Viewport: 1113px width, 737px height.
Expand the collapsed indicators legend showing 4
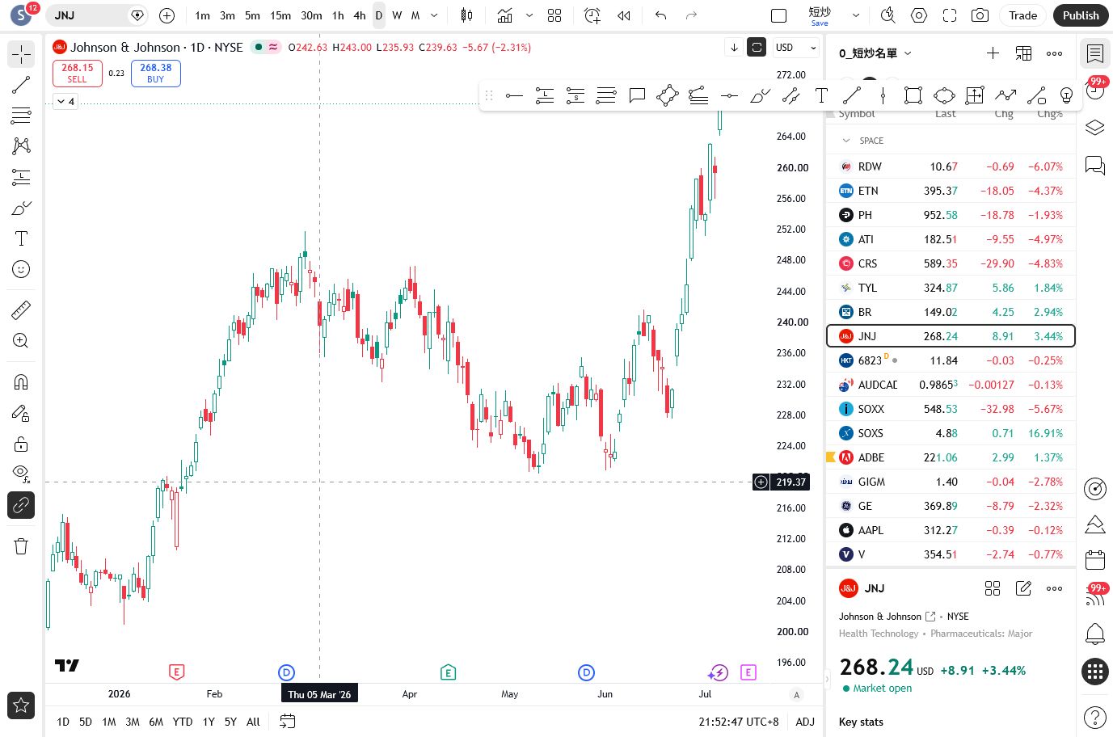coord(65,101)
